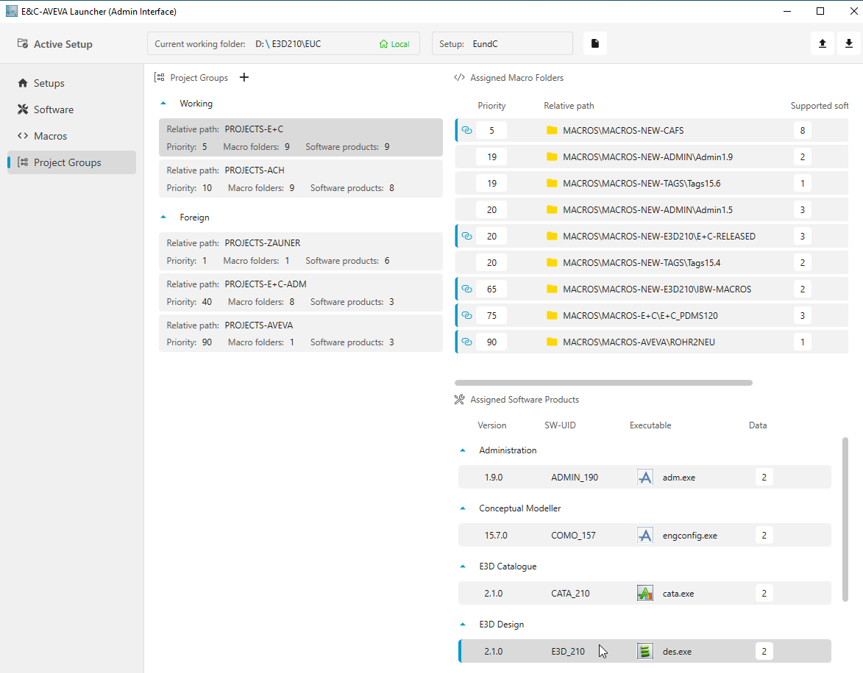Click MACROS\MACROS-NEW-TAGS\Tags15.6 path text

tap(642, 183)
